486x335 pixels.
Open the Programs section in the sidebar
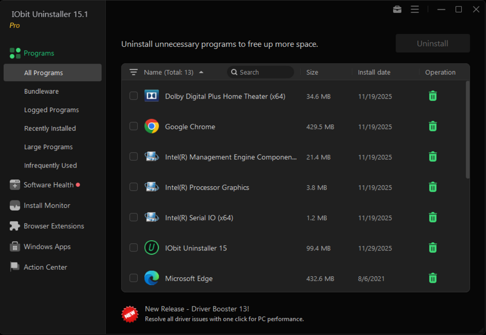[x=39, y=53]
